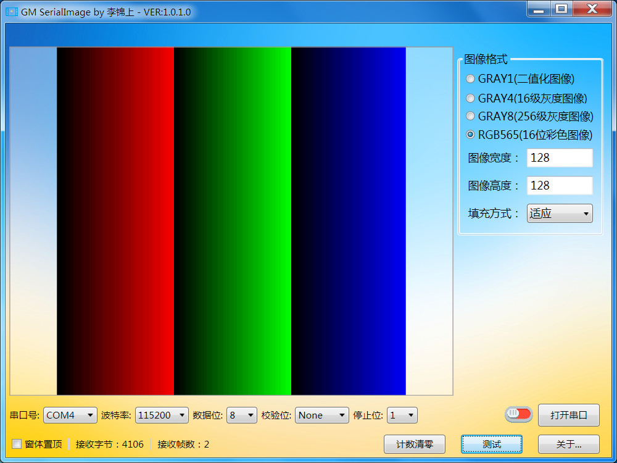This screenshot has height=463, width=617.
Task: Click the 图像宽度 width field showing 128
Action: (559, 157)
